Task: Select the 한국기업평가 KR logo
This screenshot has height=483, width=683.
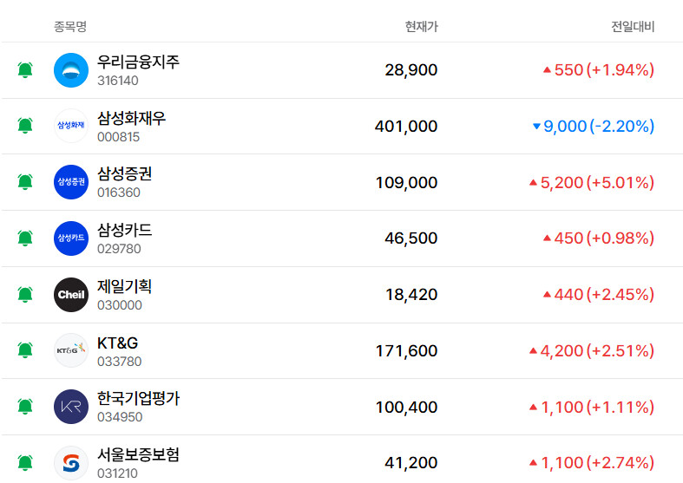Action: point(71,407)
